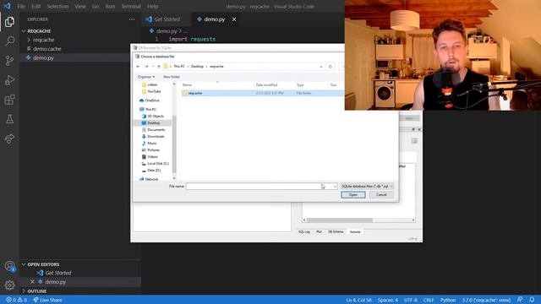Open the File menu in VS Code
541x304 pixels.
pos(21,6)
